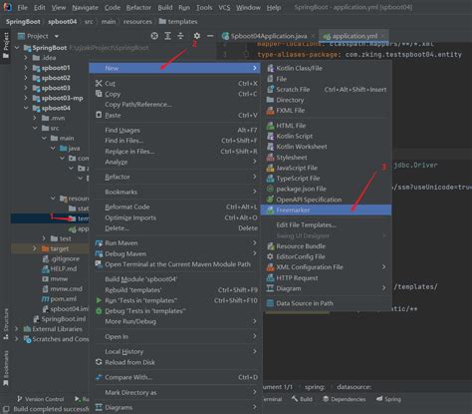Open Version Control tool window button
Screen dimensions: 472x414
pyautogui.click(x=40, y=399)
